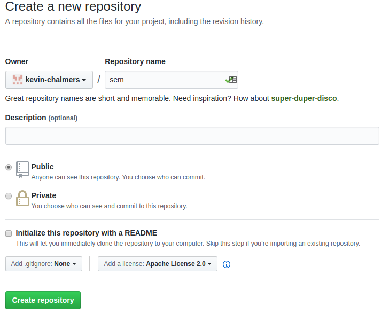Click the Private lock icon
The image size is (389, 321).
click(x=22, y=198)
